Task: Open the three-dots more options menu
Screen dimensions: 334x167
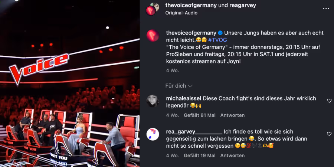Action: coord(326,9)
